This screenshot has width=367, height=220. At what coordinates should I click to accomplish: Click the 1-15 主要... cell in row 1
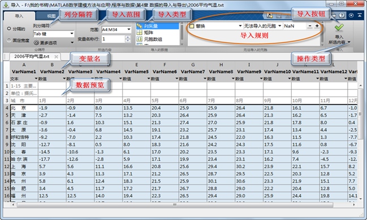pos(24,86)
